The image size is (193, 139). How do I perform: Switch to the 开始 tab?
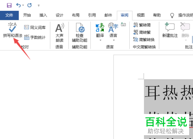[x=27, y=15]
